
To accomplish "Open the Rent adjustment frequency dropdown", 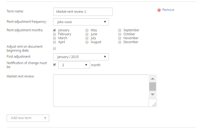I will [81, 22].
